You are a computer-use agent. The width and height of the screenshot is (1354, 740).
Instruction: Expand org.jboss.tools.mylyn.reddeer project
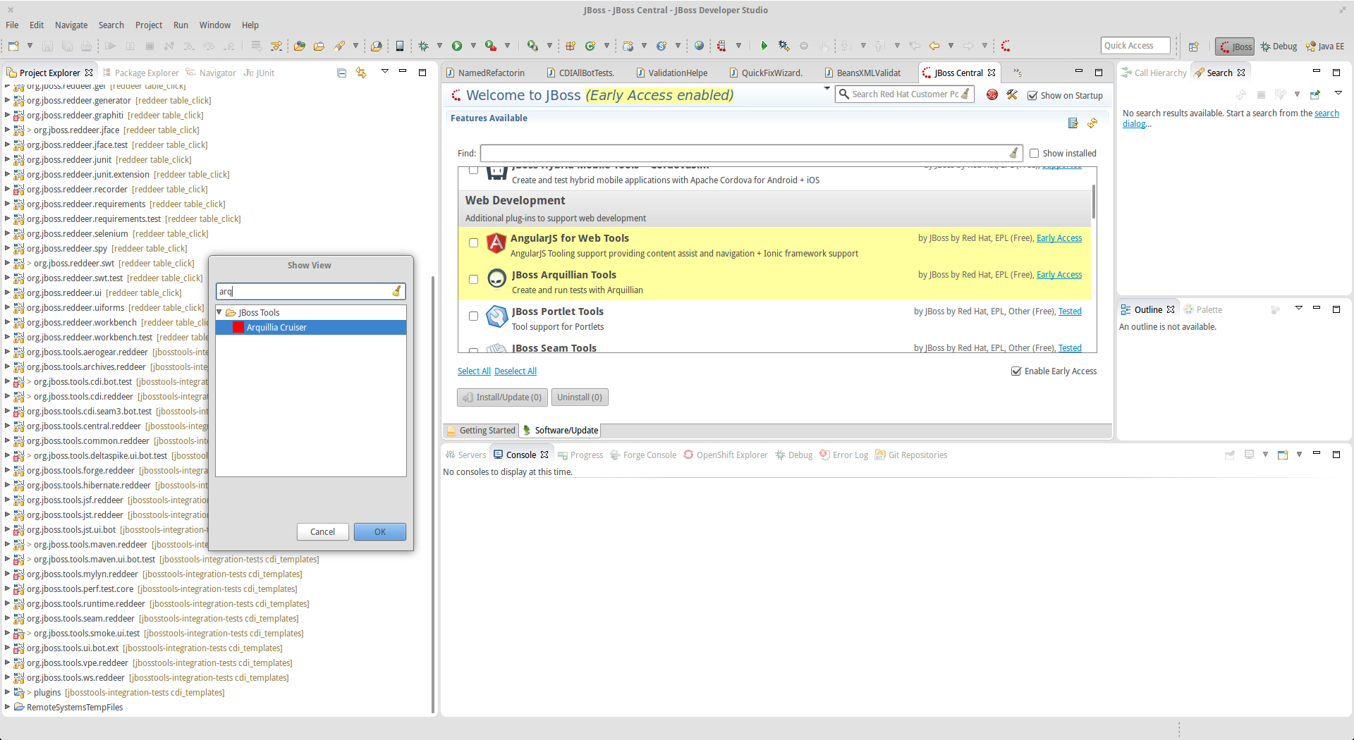click(7, 574)
